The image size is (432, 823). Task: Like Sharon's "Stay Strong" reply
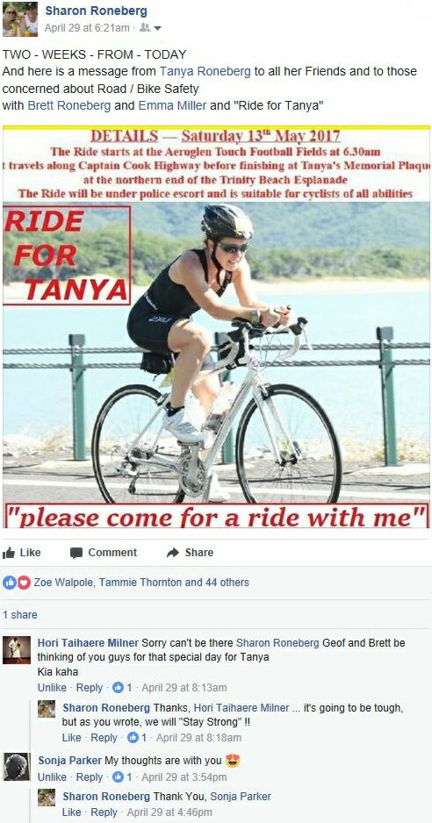[71, 737]
